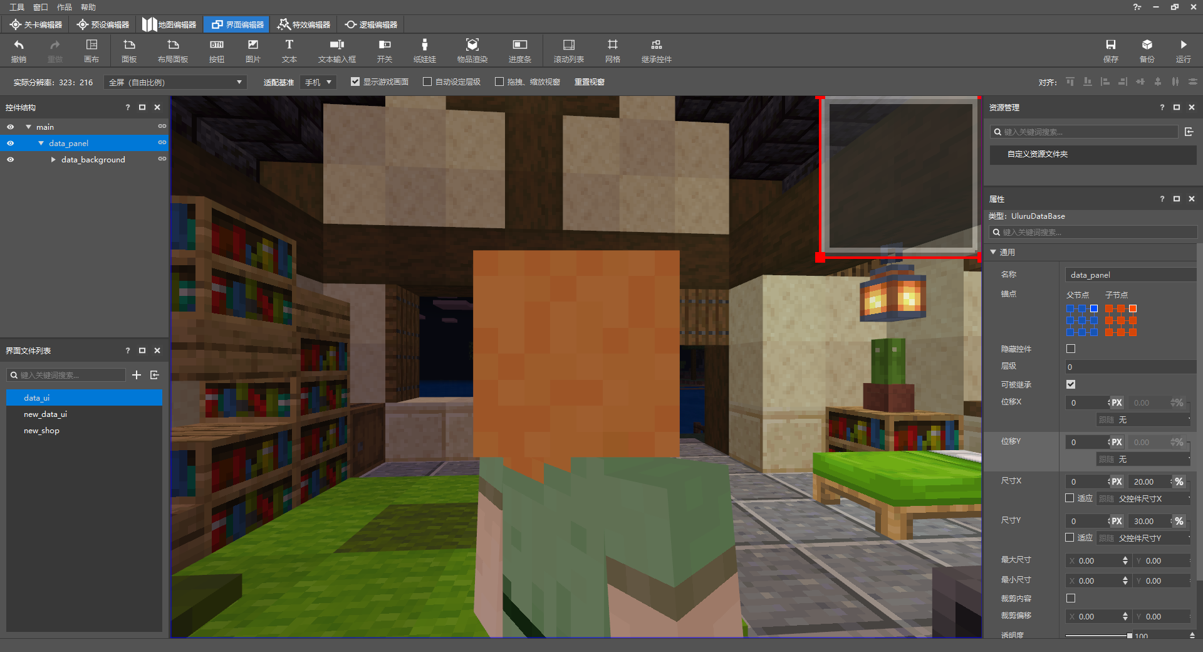Open the 工具 menu
The height and width of the screenshot is (652, 1203).
(17, 7)
